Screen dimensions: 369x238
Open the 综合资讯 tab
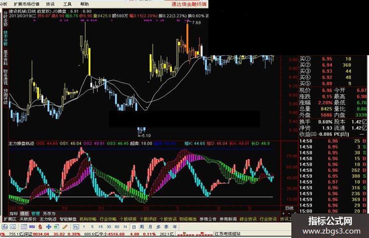point(248,219)
